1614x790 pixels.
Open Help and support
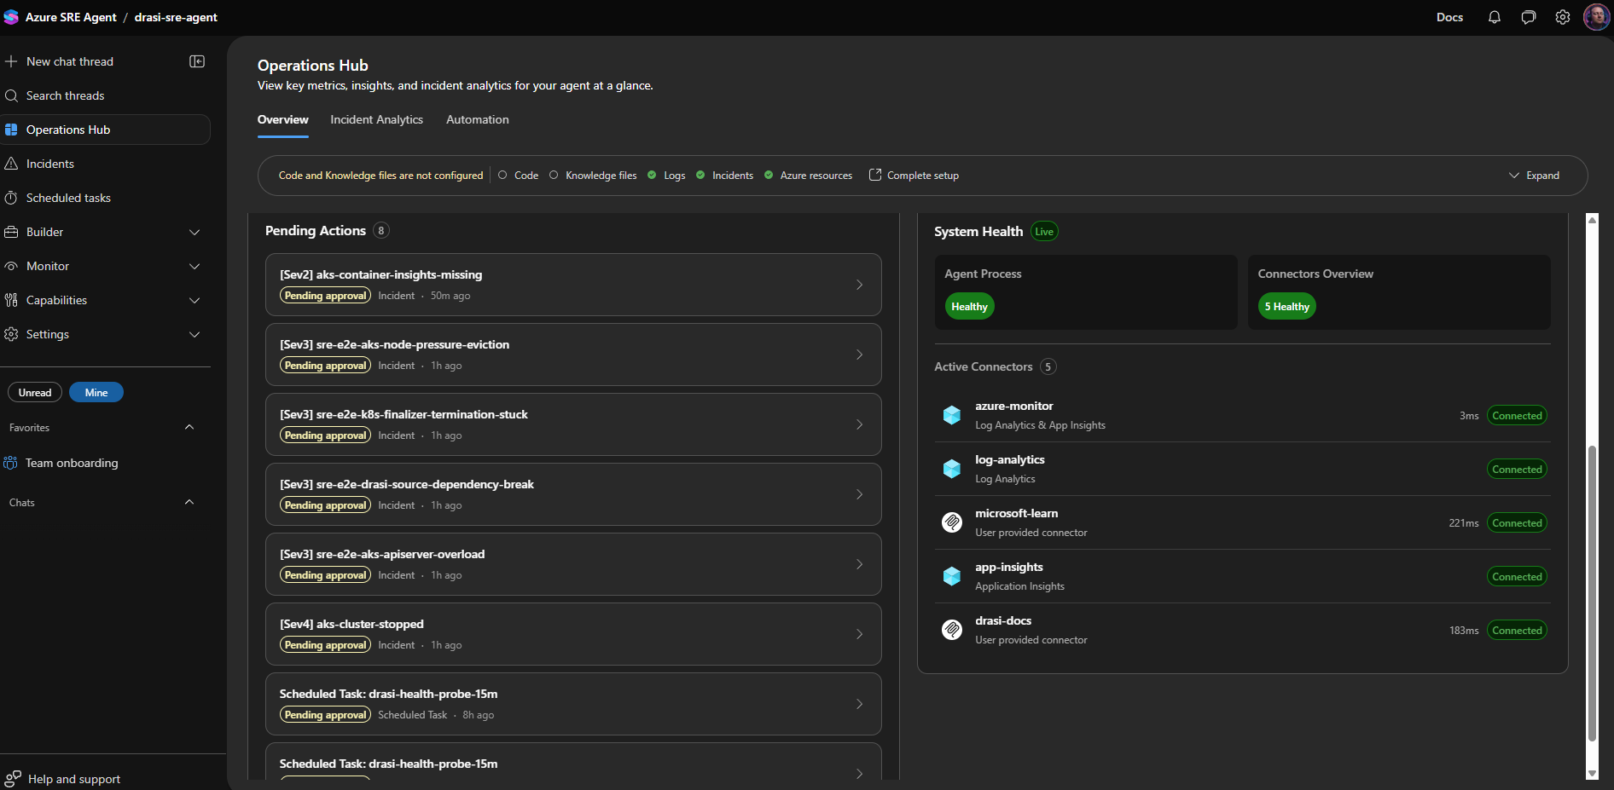74,779
